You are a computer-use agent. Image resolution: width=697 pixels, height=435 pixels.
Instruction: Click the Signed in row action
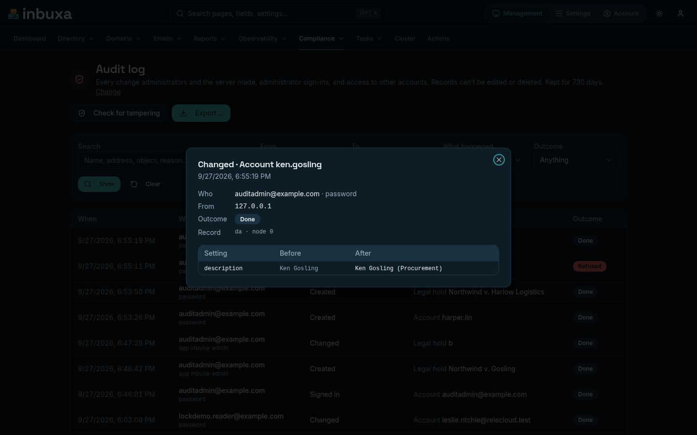point(325,394)
